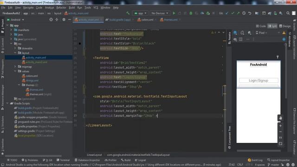Click the design preview vertical scrollbar
Screen dimensions: 297x167
286,71
